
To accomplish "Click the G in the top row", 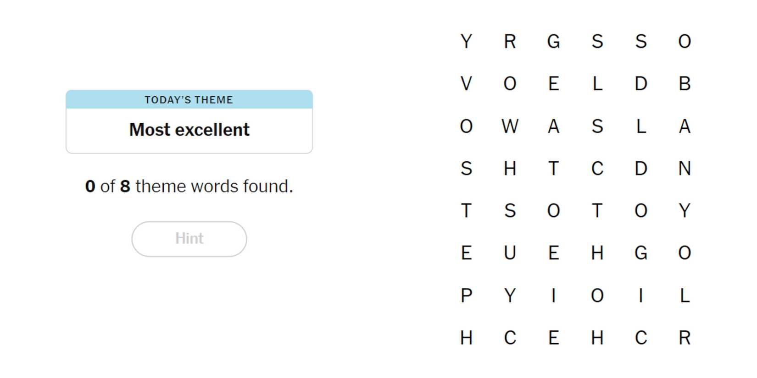I will click(553, 42).
